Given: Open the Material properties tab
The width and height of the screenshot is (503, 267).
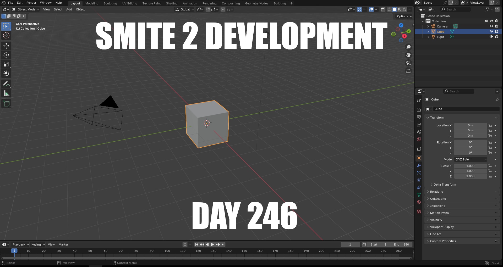Looking at the screenshot, I should [419, 202].
